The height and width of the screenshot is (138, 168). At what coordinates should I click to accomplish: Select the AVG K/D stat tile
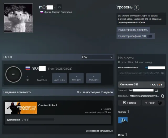(x=76, y=78)
